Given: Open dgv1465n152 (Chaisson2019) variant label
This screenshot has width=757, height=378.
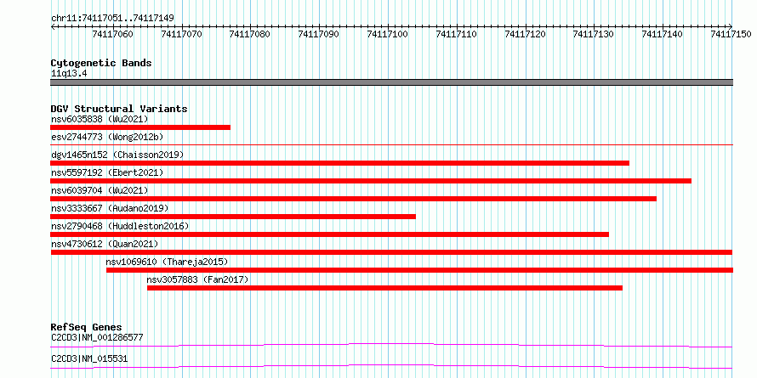Looking at the screenshot, I should 117,155.
